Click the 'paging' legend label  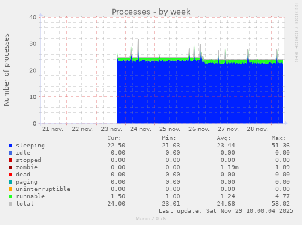click(x=27, y=182)
